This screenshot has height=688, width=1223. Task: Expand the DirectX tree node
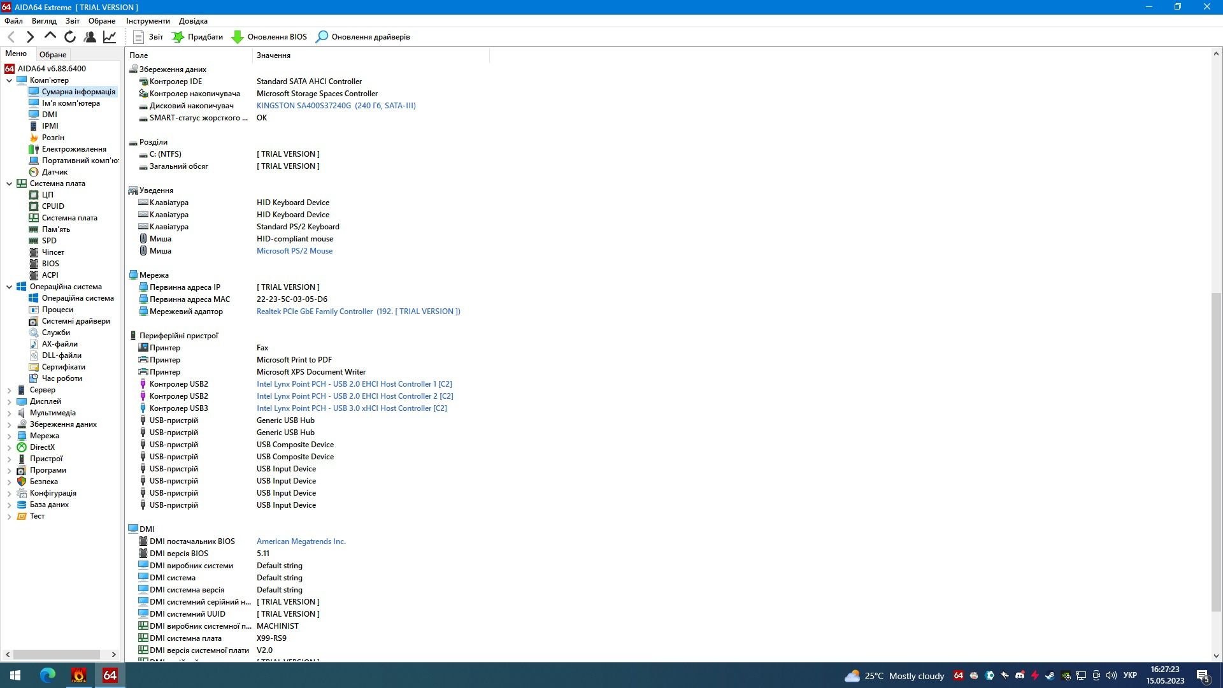[x=9, y=447]
